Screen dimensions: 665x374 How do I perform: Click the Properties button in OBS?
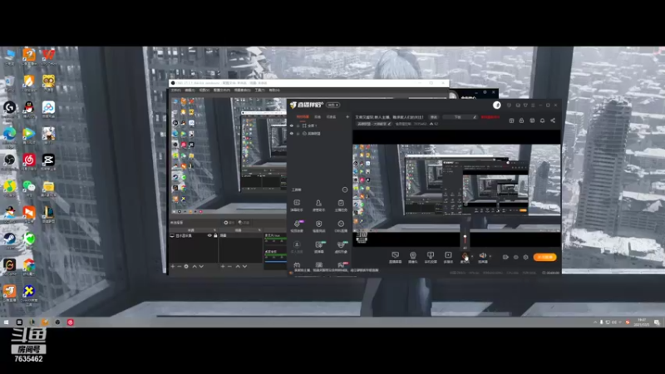pyautogui.click(x=229, y=222)
